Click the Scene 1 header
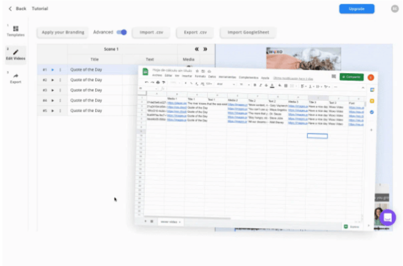403x266 pixels. [111, 49]
